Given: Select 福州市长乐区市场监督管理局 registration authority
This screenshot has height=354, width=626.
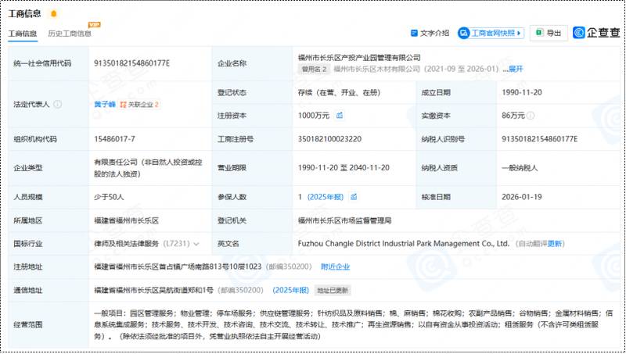Looking at the screenshot, I should [x=344, y=220].
